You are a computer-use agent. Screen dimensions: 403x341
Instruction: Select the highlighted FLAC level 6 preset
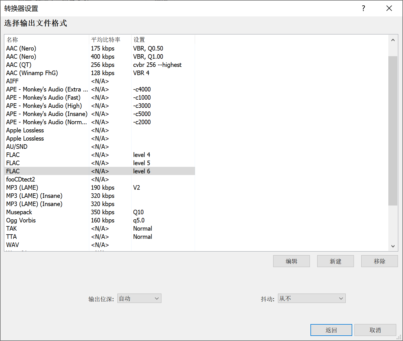(x=100, y=171)
